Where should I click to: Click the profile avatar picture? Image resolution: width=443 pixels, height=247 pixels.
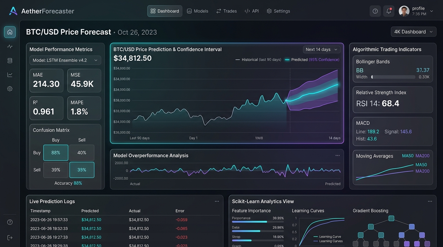click(x=404, y=11)
